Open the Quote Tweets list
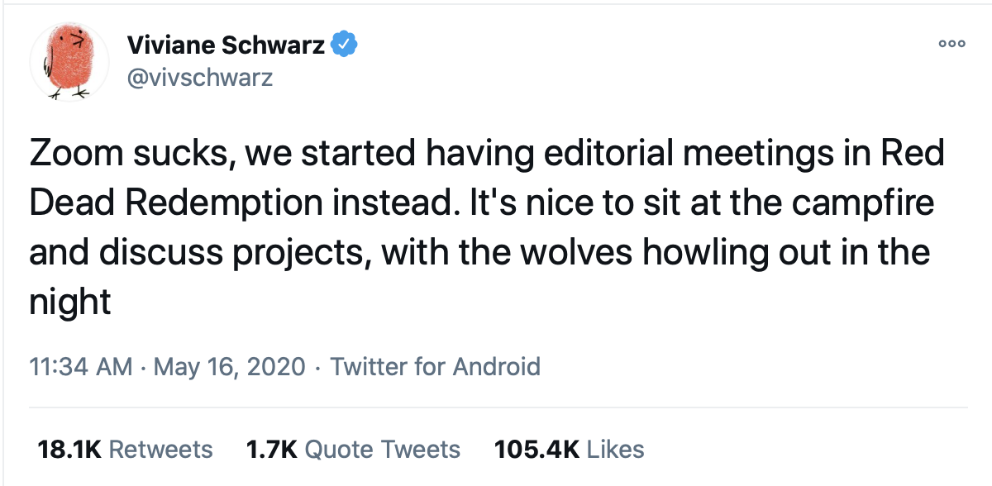 pyautogui.click(x=383, y=449)
